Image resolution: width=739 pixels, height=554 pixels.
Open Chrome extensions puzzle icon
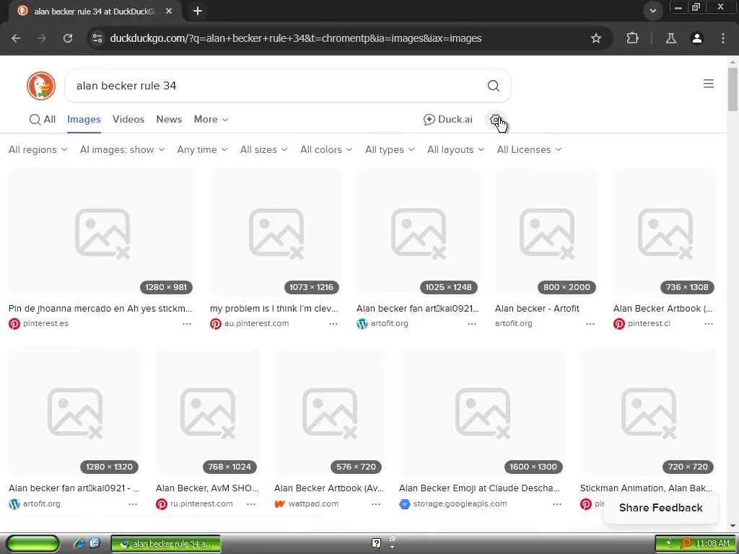point(632,38)
